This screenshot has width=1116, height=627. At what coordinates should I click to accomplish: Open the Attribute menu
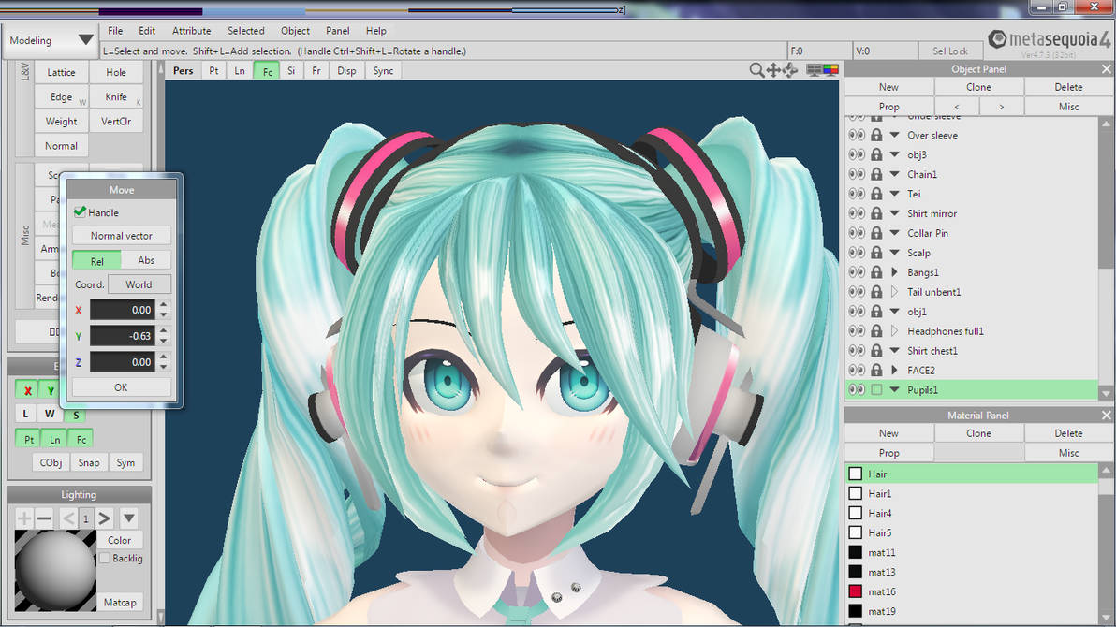pos(191,31)
